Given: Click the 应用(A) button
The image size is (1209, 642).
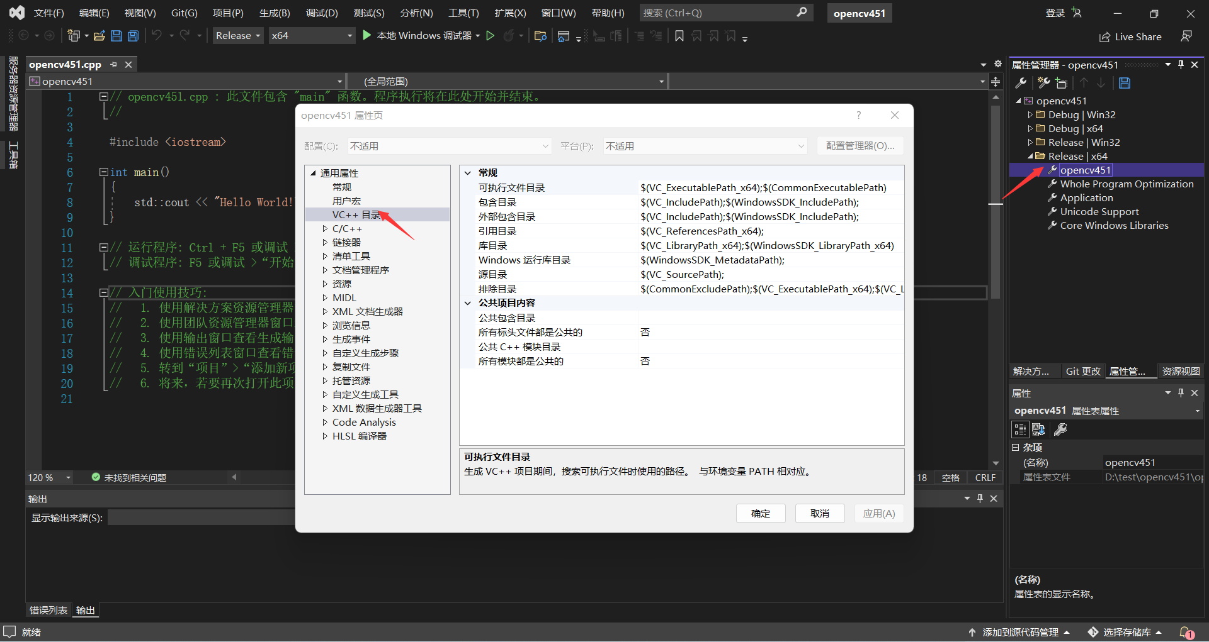Looking at the screenshot, I should [x=879, y=514].
